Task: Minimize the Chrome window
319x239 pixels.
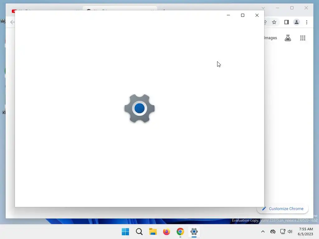Action: tap(278, 8)
